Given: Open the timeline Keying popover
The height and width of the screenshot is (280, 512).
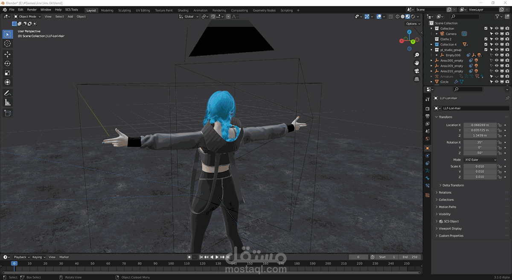Looking at the screenshot, I should coord(38,257).
